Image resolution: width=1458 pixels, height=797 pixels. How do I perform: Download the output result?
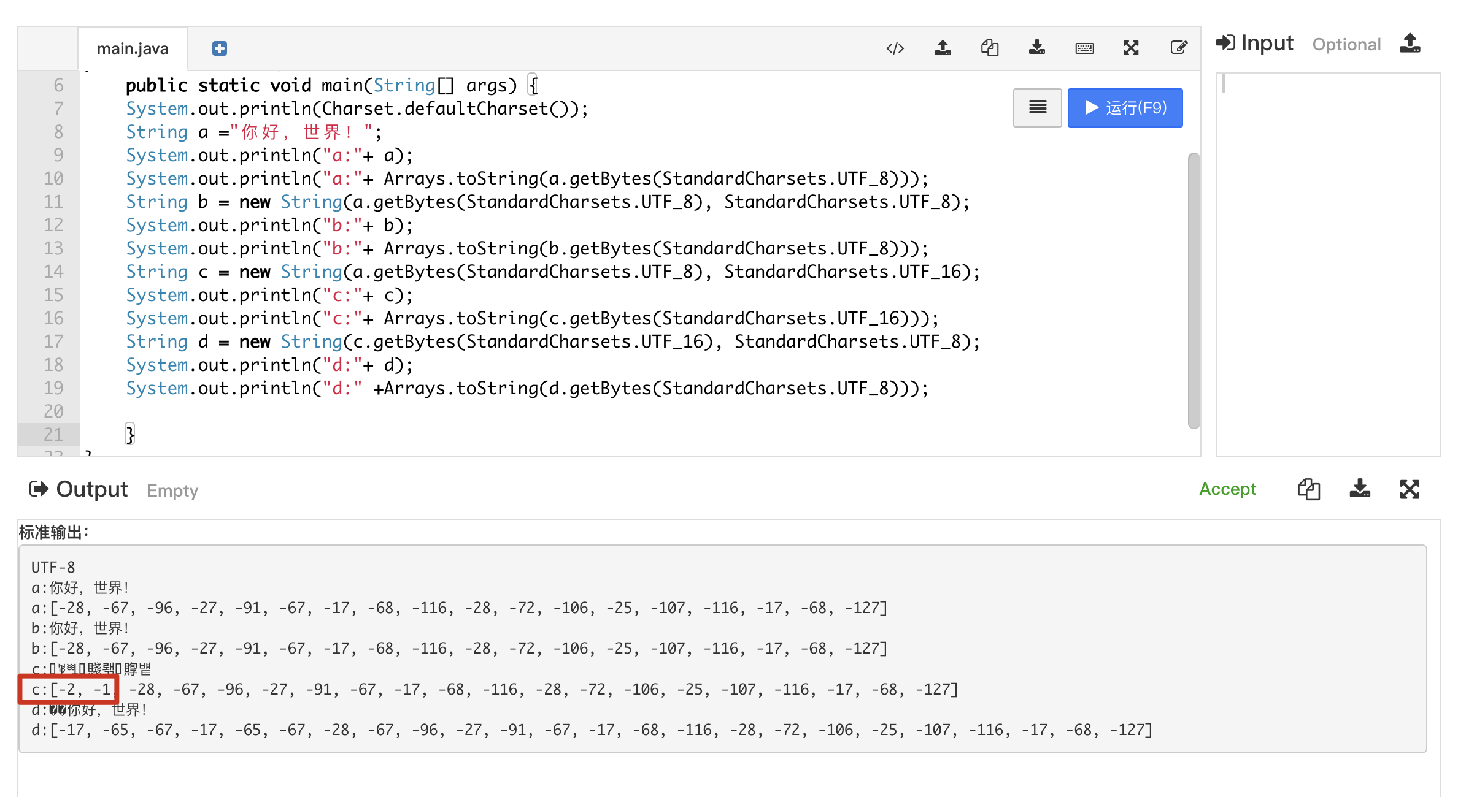1360,489
